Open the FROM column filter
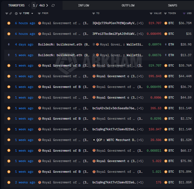 [39, 13]
